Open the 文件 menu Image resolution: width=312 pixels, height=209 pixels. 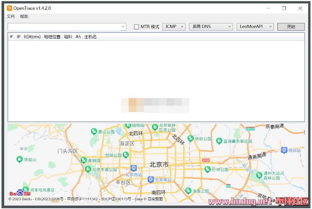pos(11,17)
